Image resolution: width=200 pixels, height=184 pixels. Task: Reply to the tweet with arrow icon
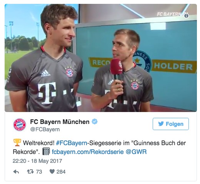click(x=16, y=172)
